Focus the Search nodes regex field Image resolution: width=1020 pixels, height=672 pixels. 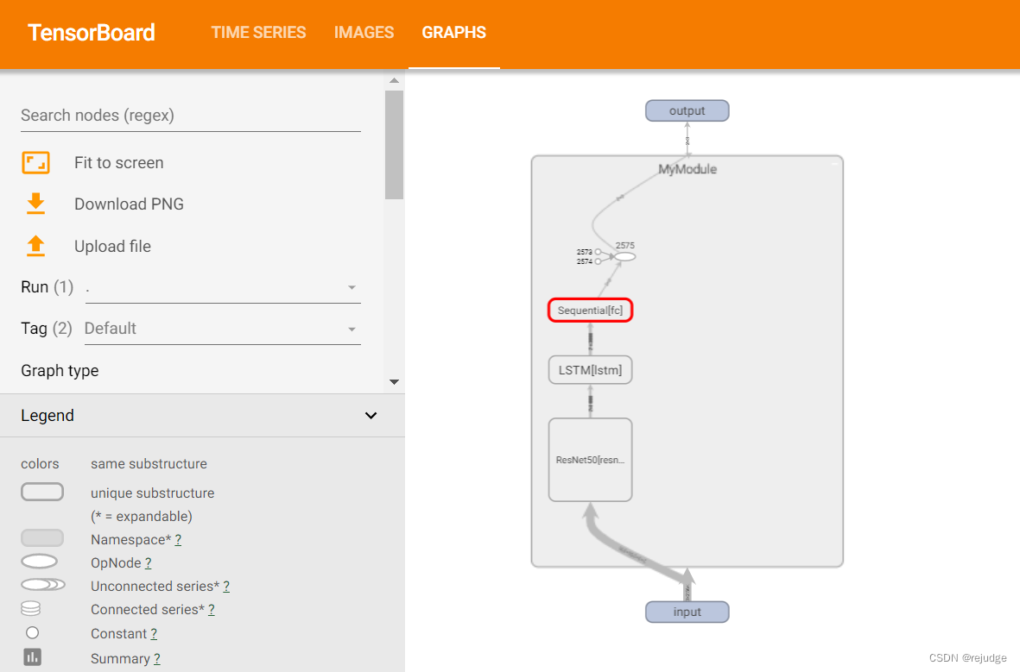191,116
